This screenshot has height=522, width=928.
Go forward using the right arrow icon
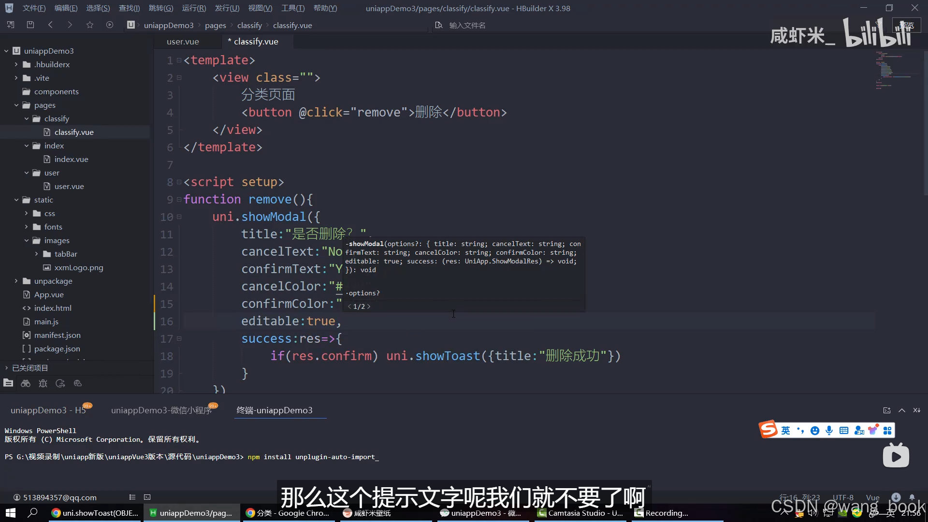(x=70, y=25)
